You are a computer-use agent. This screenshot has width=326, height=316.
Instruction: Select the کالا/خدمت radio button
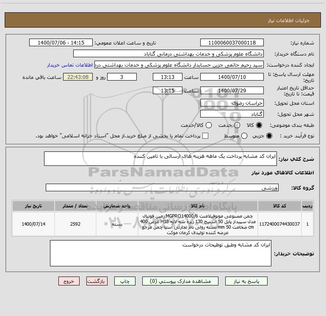coord(209,125)
